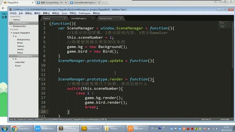
Task: Select the Sublime Text taskbar button
Action: point(68,129)
